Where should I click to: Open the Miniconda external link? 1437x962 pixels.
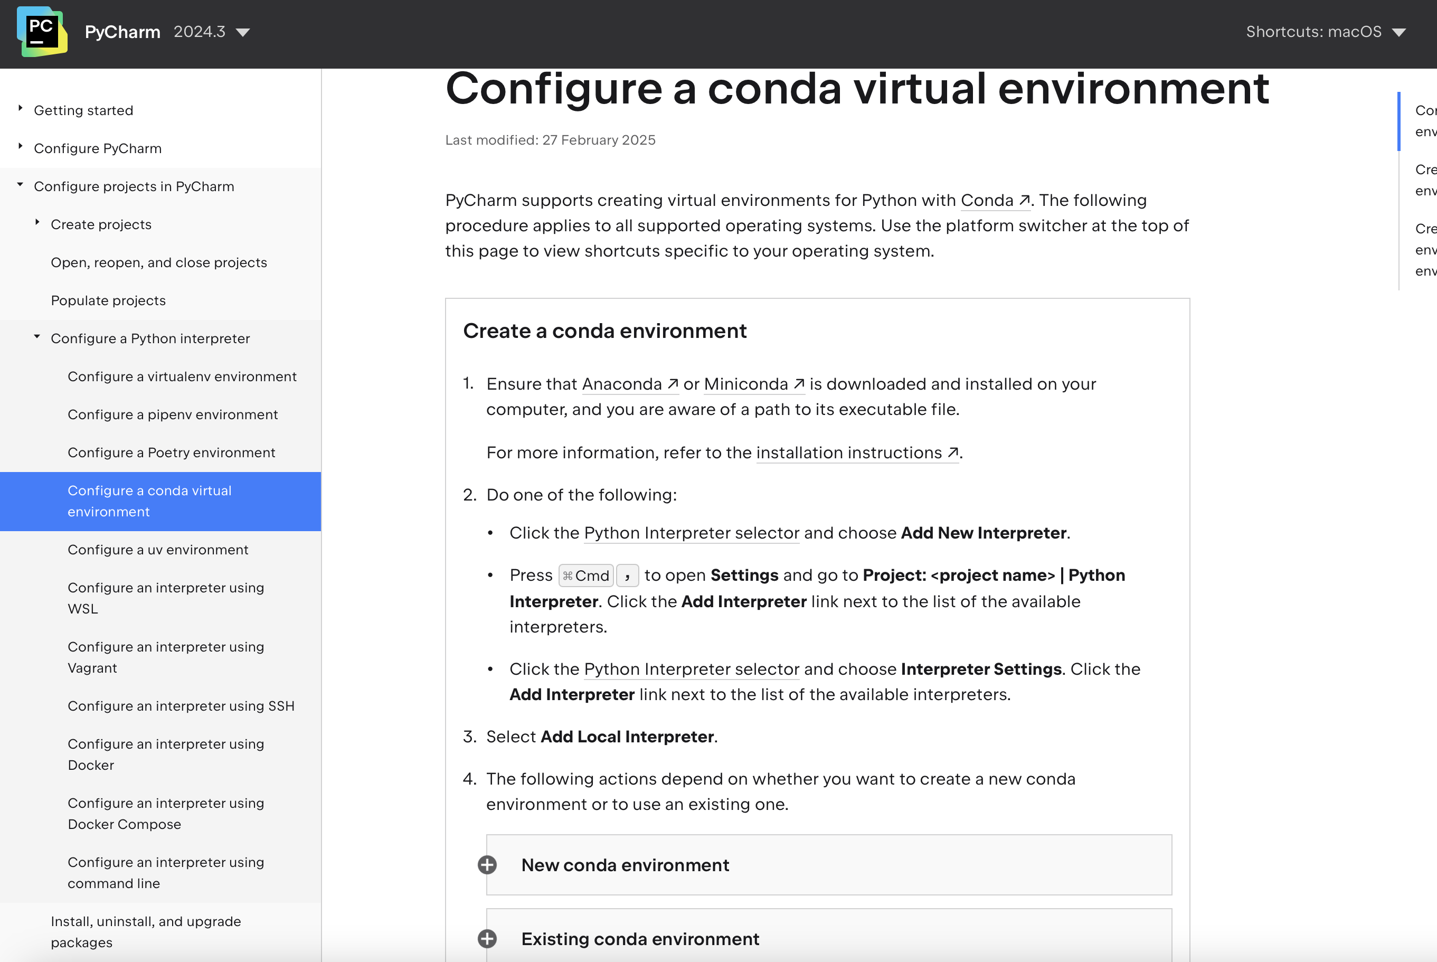(753, 384)
